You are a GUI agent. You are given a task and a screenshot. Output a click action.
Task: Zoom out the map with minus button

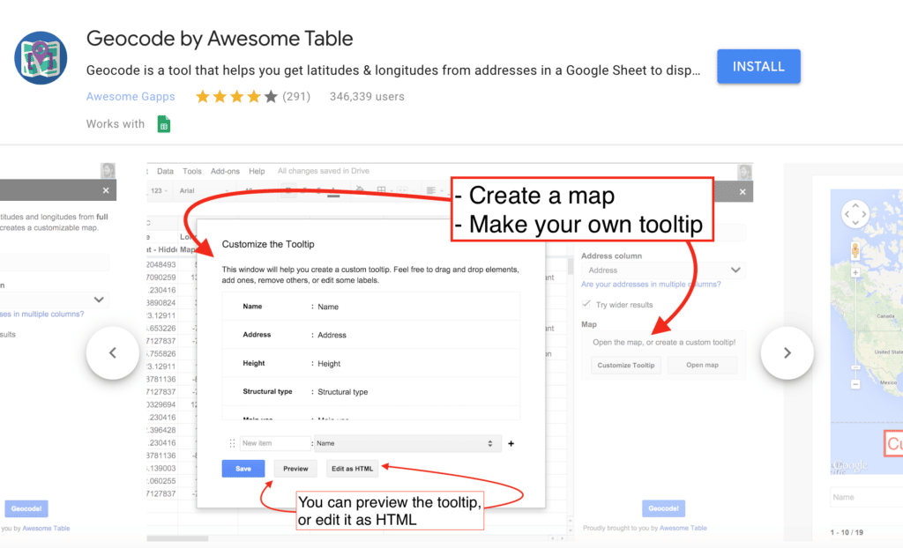pos(855,384)
